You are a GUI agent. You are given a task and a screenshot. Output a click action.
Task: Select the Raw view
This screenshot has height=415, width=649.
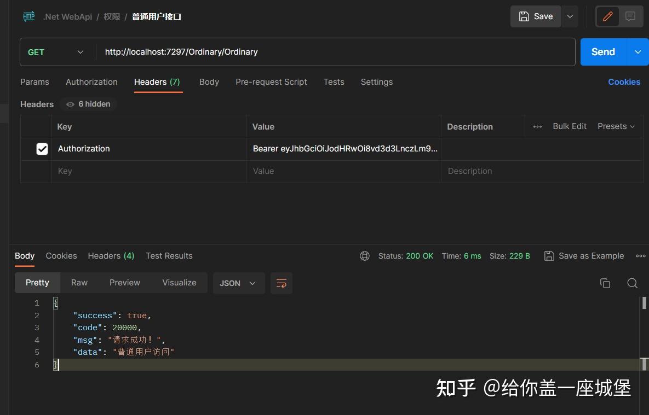(79, 283)
